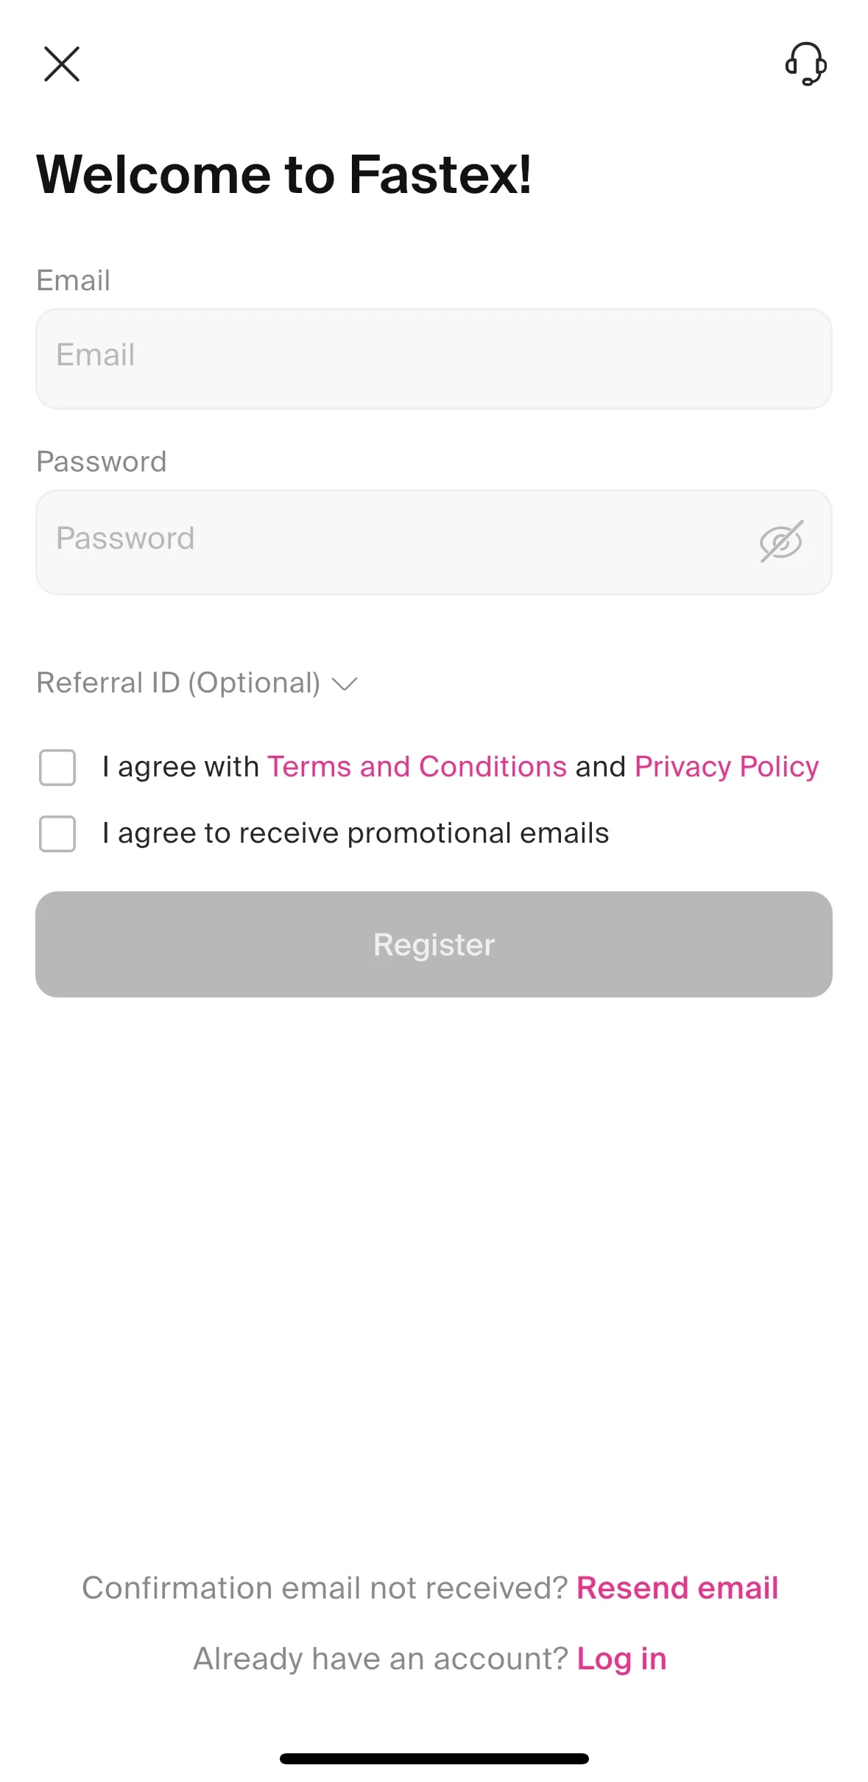Enable the promotional emails checkbox
Viewport: 868px width, 1782px height.
tap(57, 834)
